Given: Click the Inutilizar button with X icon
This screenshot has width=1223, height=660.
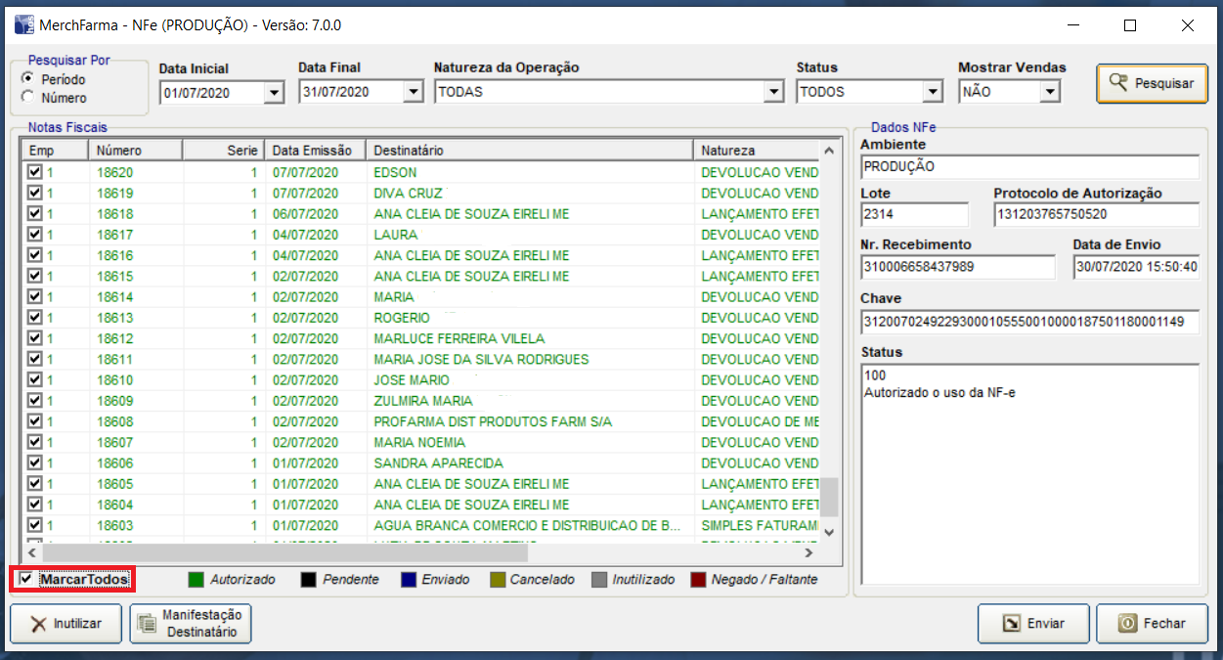Looking at the screenshot, I should pos(66,624).
